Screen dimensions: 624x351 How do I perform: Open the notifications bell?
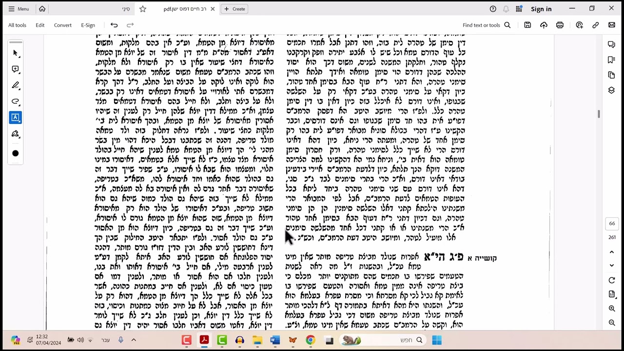(x=506, y=9)
